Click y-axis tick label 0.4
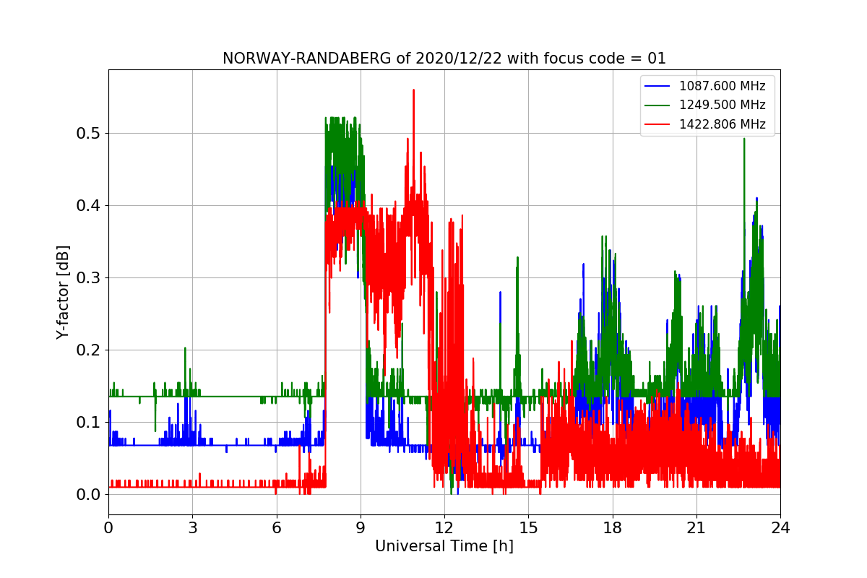Image resolution: width=867 pixels, height=578 pixels. pyautogui.click(x=89, y=205)
